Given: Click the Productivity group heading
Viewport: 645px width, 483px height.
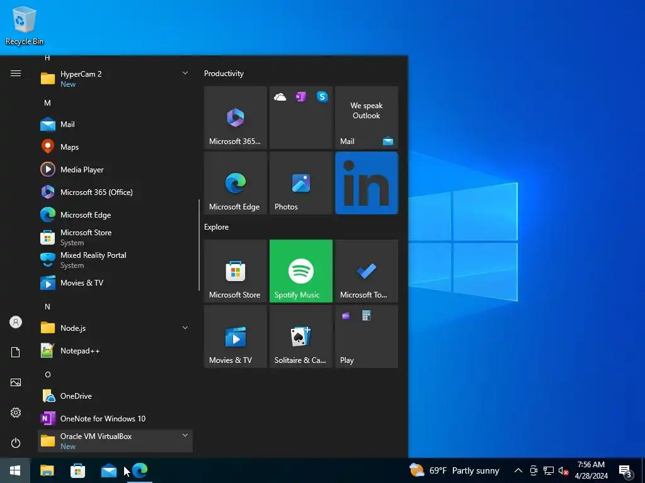Looking at the screenshot, I should pos(224,74).
